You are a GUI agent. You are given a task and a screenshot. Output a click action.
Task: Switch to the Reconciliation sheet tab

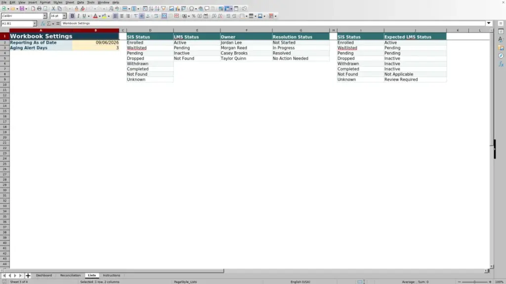[x=70, y=275]
